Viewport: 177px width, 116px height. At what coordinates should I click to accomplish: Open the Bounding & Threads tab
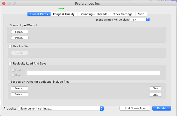pyautogui.click(x=94, y=14)
